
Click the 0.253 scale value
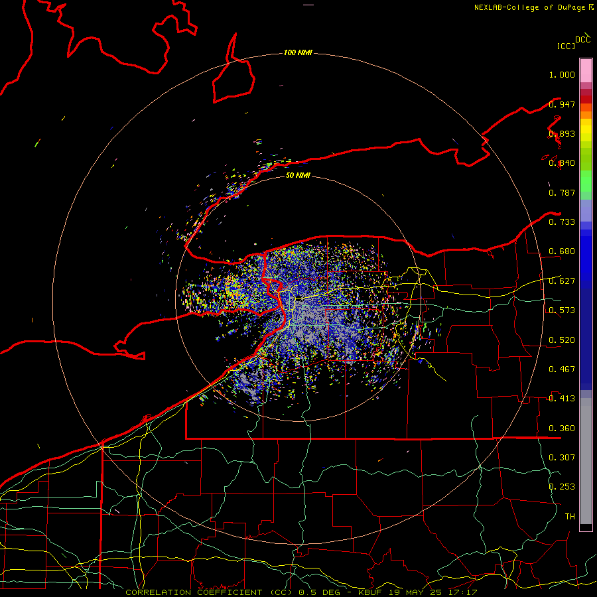coord(562,487)
